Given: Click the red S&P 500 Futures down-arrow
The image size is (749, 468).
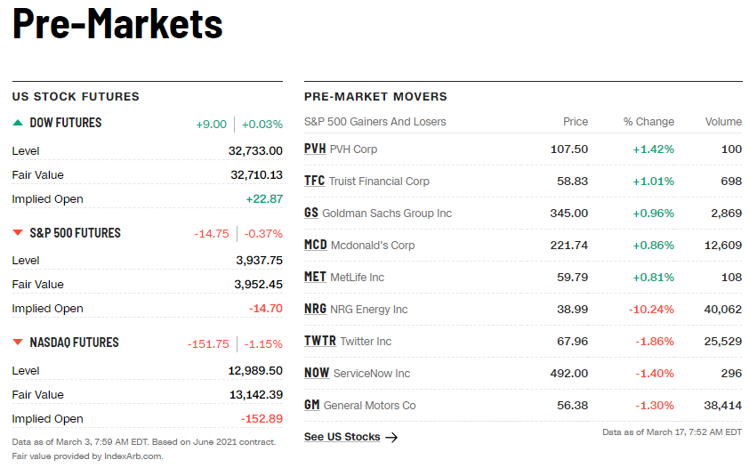Looking at the screenshot, I should coord(18,233).
